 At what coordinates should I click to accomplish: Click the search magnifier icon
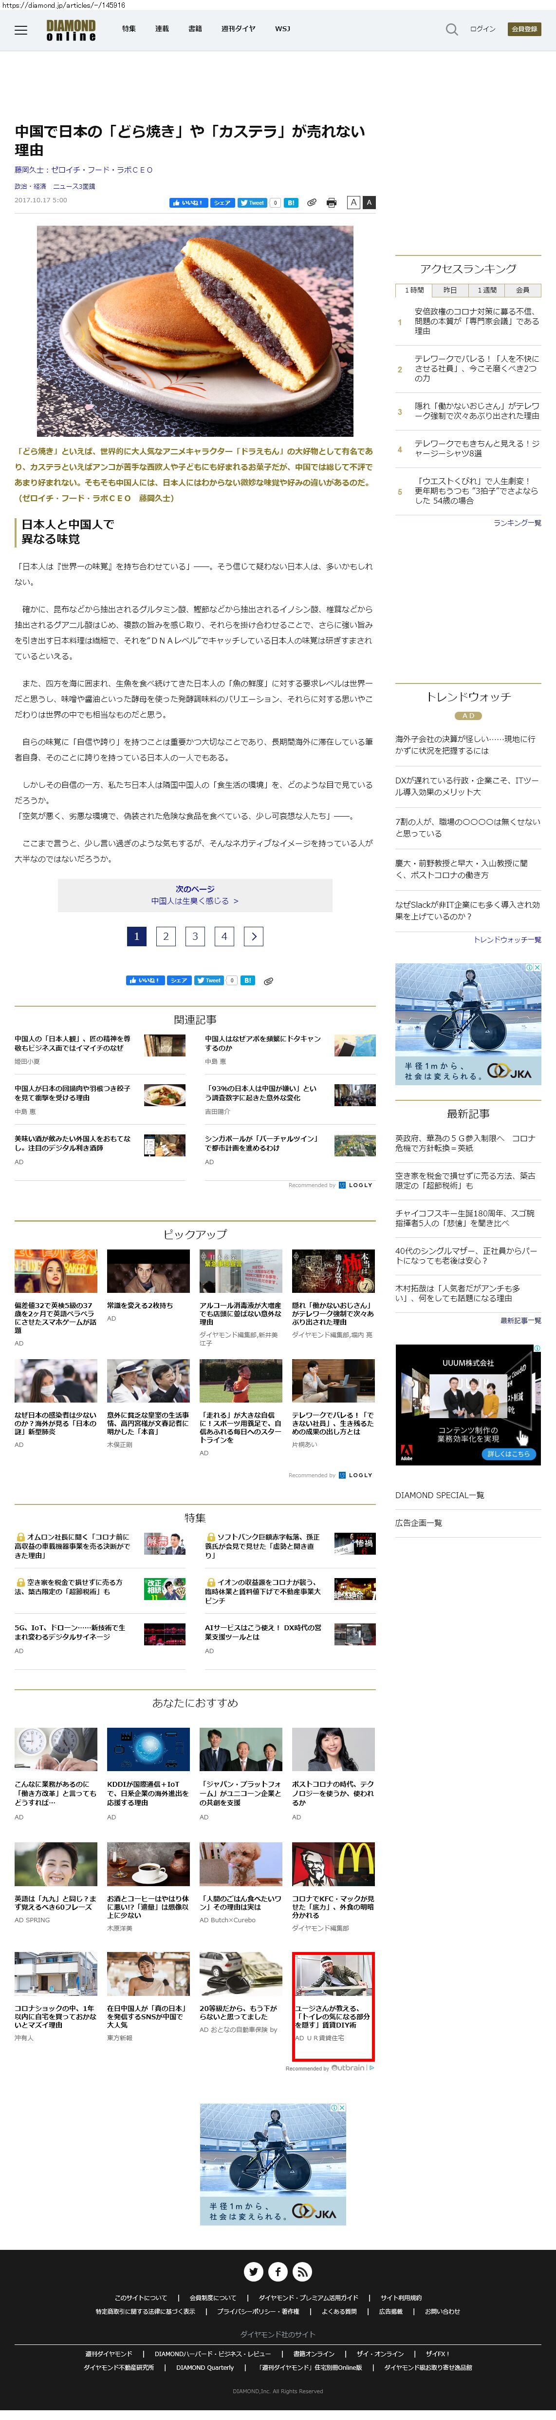pyautogui.click(x=451, y=30)
